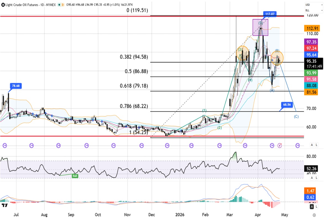Click the green Bull divergence label

(75, 176)
